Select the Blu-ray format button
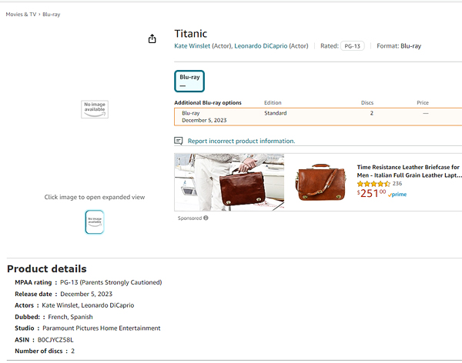This screenshot has width=462, height=363. 189,81
